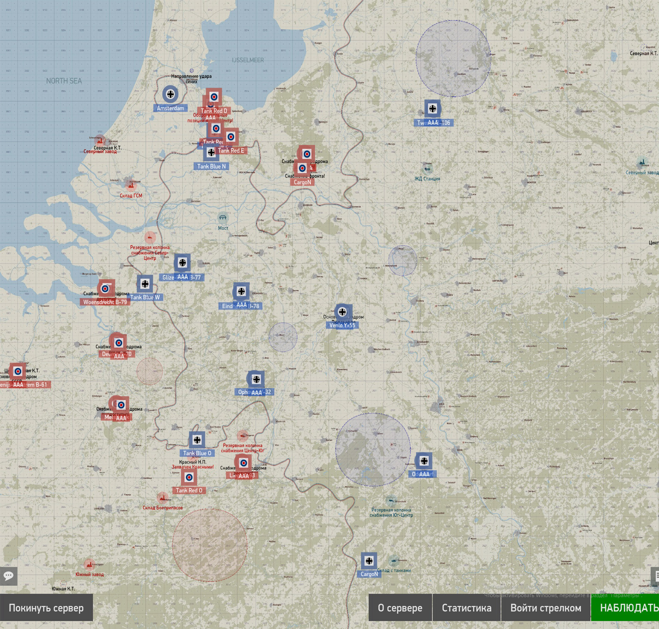
Task: Click the Gilze-Rijen B-77 airfield icon
Action: click(x=182, y=263)
